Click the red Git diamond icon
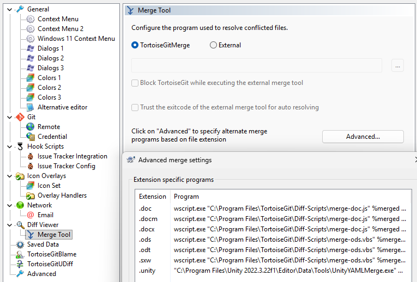This screenshot has width=417, height=282. pyautogui.click(x=20, y=117)
